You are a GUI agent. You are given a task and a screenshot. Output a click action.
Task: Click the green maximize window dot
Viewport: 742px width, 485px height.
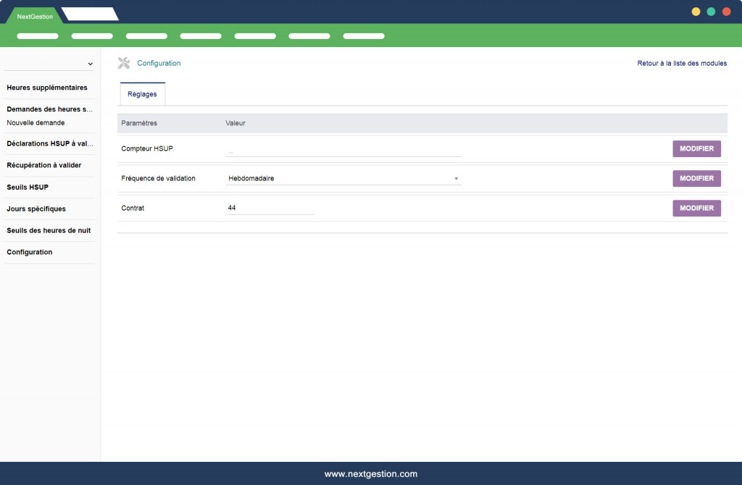(711, 12)
